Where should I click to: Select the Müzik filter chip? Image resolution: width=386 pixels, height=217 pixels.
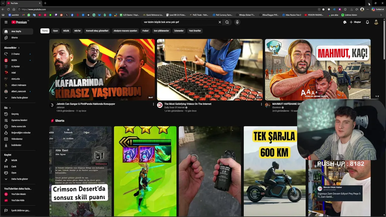(x=66, y=31)
